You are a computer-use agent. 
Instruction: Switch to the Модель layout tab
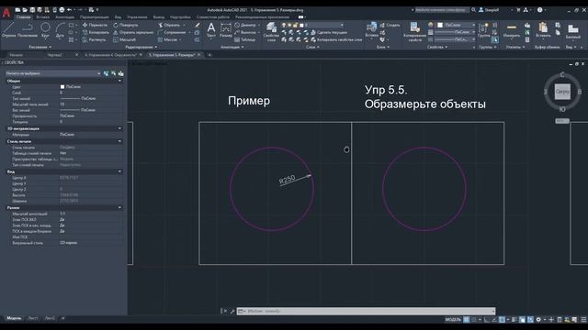(x=14, y=318)
